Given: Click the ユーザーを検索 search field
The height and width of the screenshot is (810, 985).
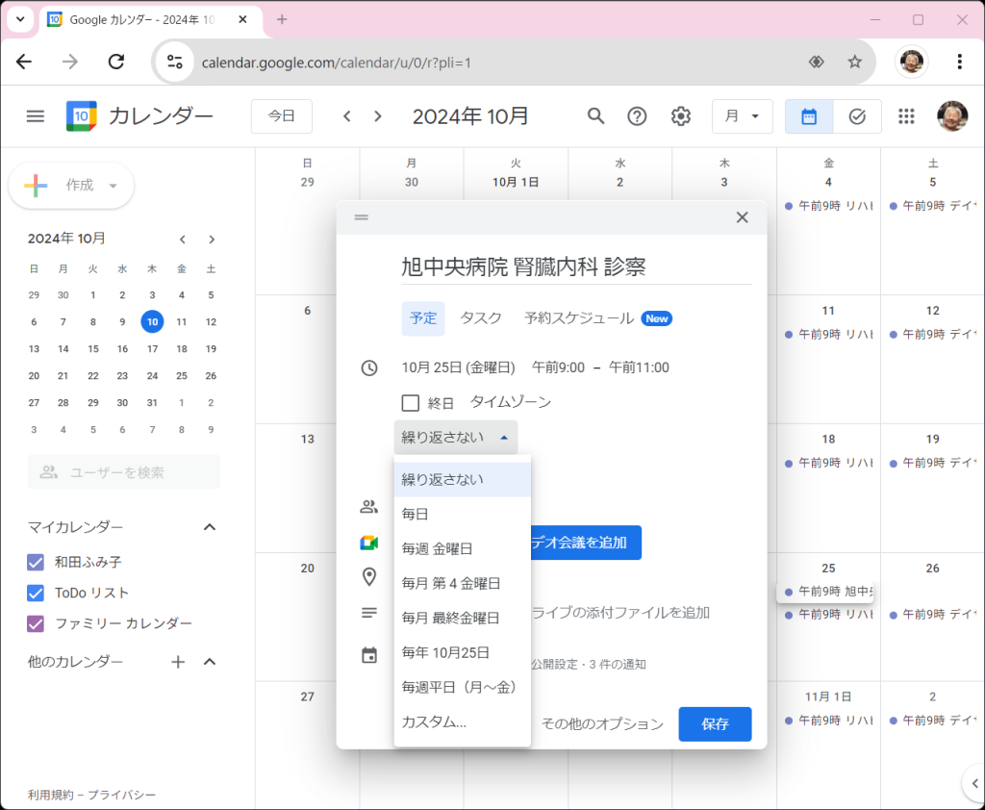Looking at the screenshot, I should click(x=124, y=472).
